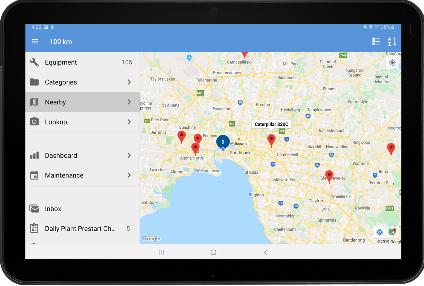
Task: Tap Android recent apps button
Action: pyautogui.click(x=161, y=252)
